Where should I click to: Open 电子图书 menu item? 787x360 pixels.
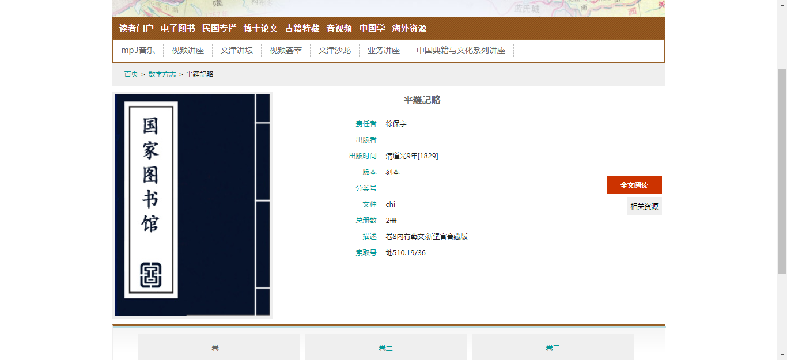tap(178, 28)
